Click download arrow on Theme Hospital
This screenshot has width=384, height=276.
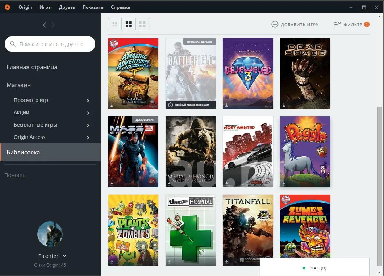click(169, 262)
